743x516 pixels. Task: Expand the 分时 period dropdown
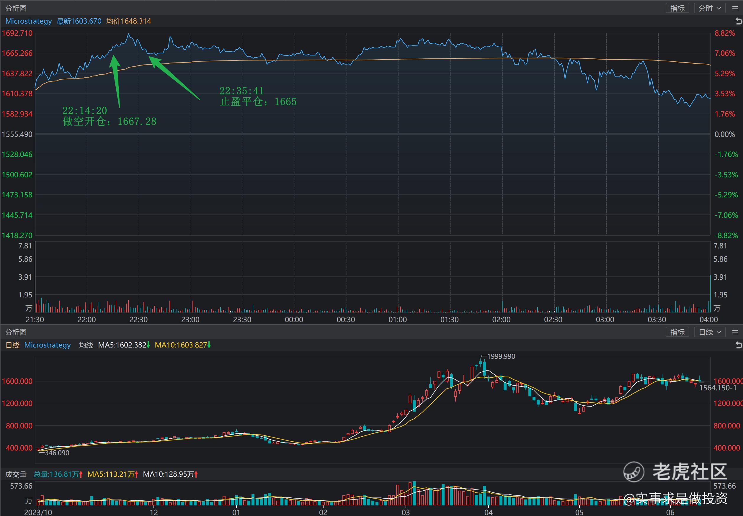[709, 8]
